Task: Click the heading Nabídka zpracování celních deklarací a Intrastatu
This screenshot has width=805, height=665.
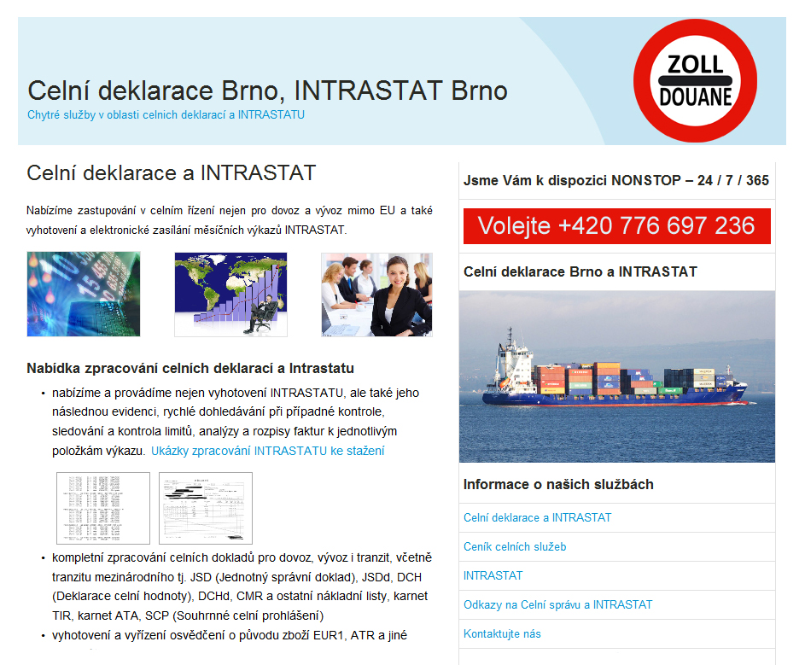Action: (190, 369)
